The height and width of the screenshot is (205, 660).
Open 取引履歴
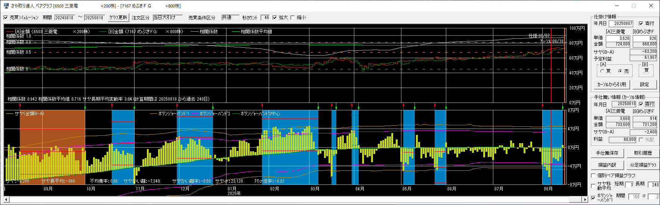643,153
